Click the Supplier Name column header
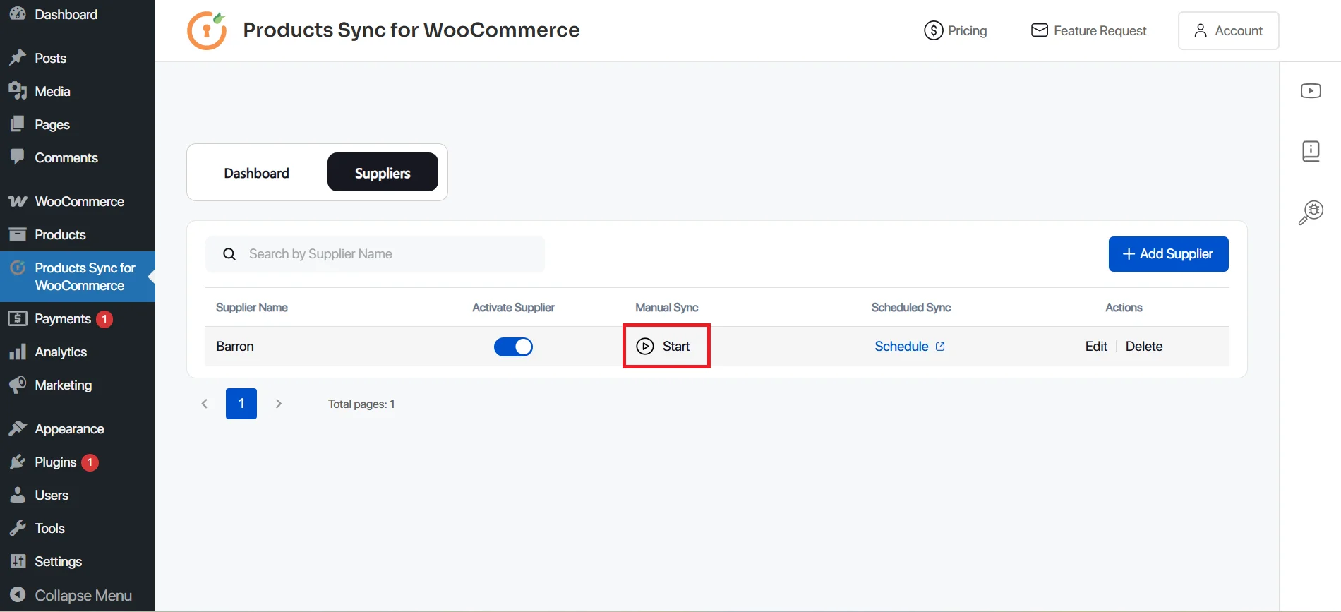The width and height of the screenshot is (1341, 612). click(x=252, y=308)
